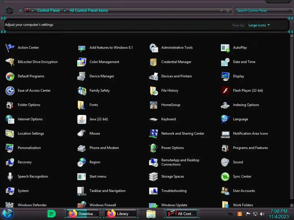This screenshot has height=220, width=294.
Task: Click the Windows Firewall label
Action: point(103,205)
